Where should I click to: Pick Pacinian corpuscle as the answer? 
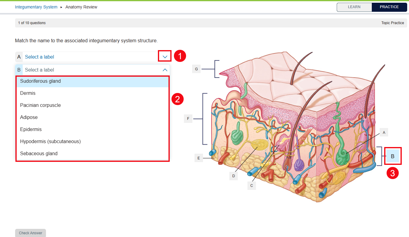40,105
